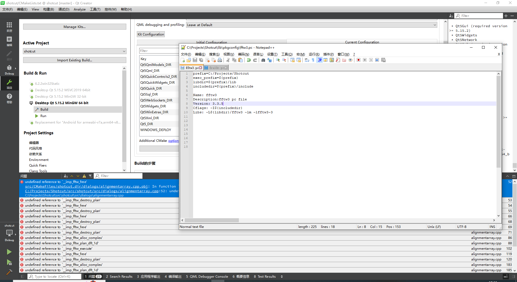Click Save All icon in Notepad++ toolbar

201,60
